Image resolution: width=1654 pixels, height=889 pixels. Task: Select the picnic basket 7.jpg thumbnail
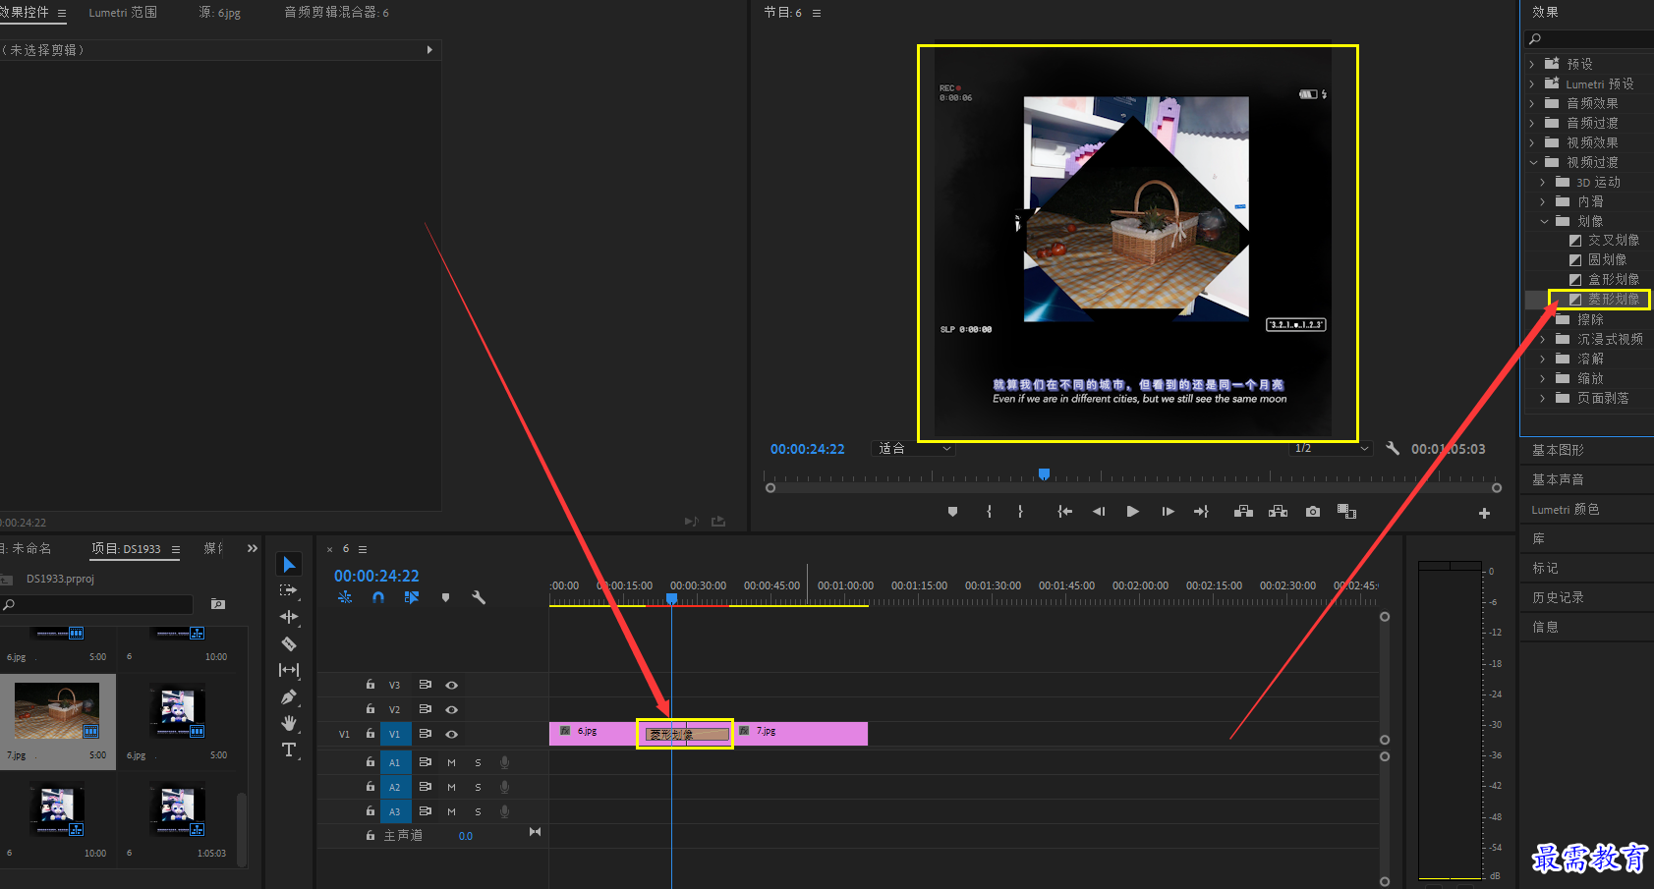pyautogui.click(x=57, y=710)
